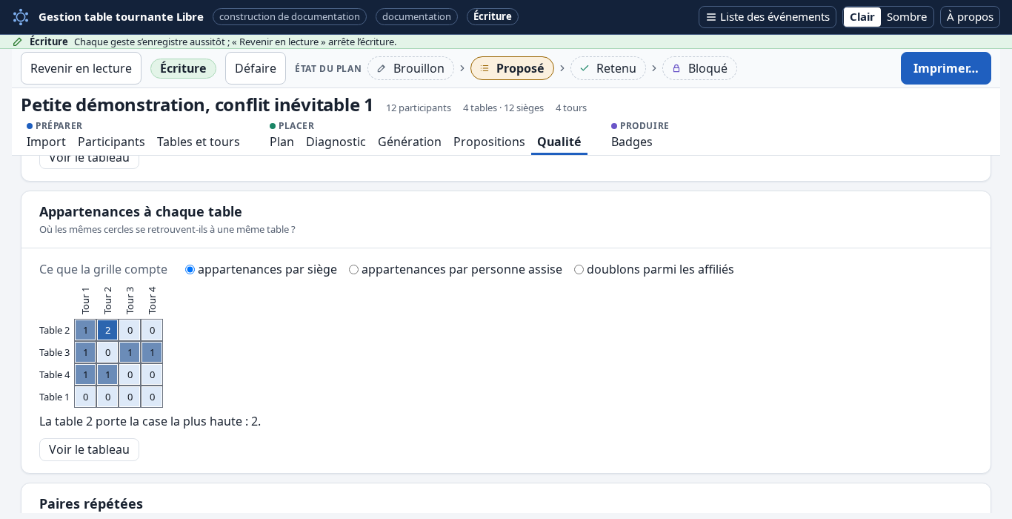Click the Table 3, Tour 4 cell
This screenshot has height=519, width=1012.
(x=152, y=352)
